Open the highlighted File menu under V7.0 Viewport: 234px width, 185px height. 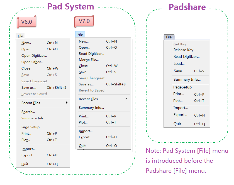[80, 34]
